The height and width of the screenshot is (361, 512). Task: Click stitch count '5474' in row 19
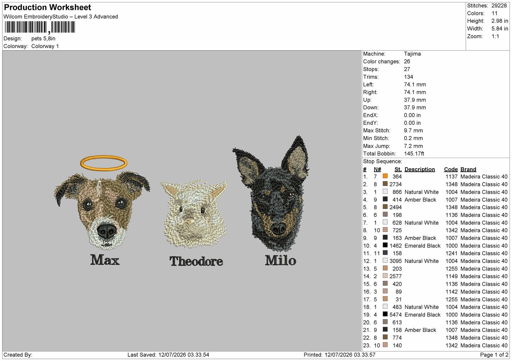(x=395, y=315)
